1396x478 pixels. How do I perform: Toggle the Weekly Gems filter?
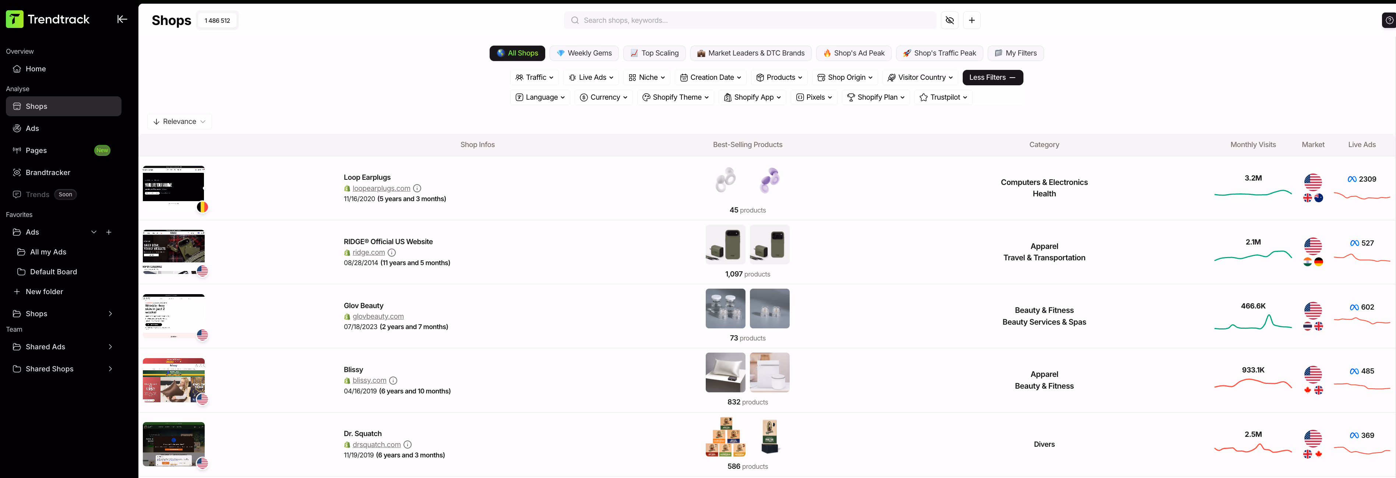584,53
